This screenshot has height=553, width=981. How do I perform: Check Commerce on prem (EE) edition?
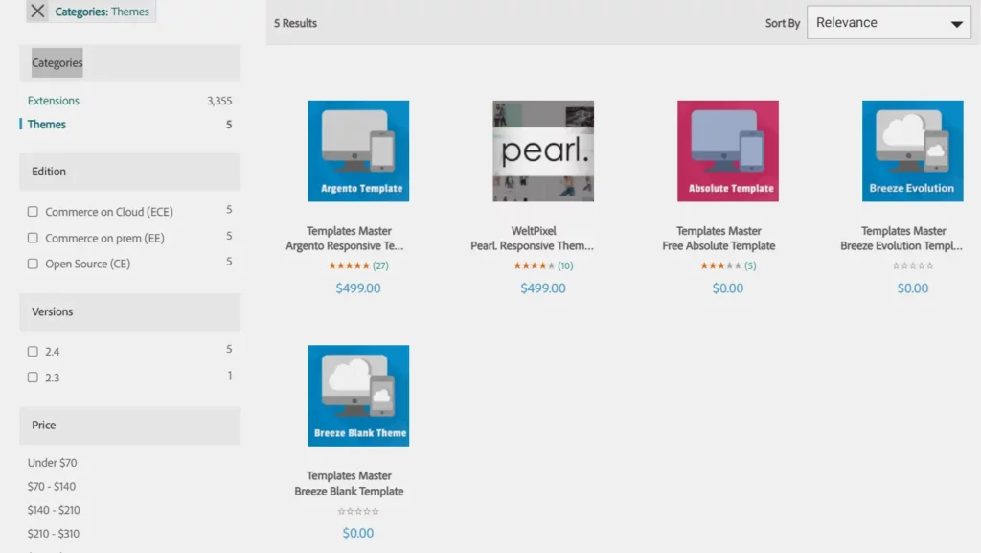coord(33,238)
